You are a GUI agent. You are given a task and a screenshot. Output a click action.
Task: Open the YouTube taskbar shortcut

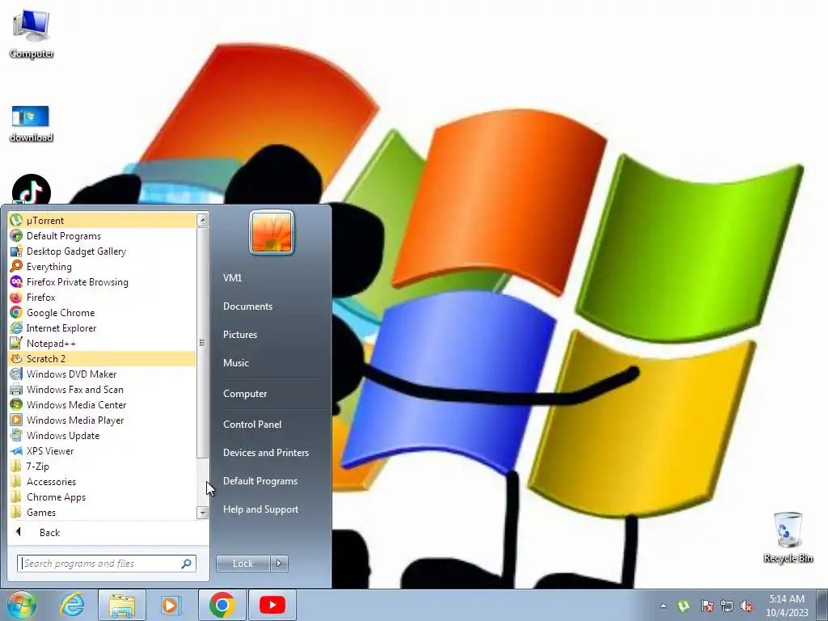272,605
